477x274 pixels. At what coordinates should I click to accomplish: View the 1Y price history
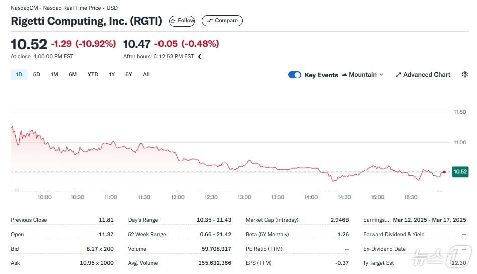coord(112,75)
